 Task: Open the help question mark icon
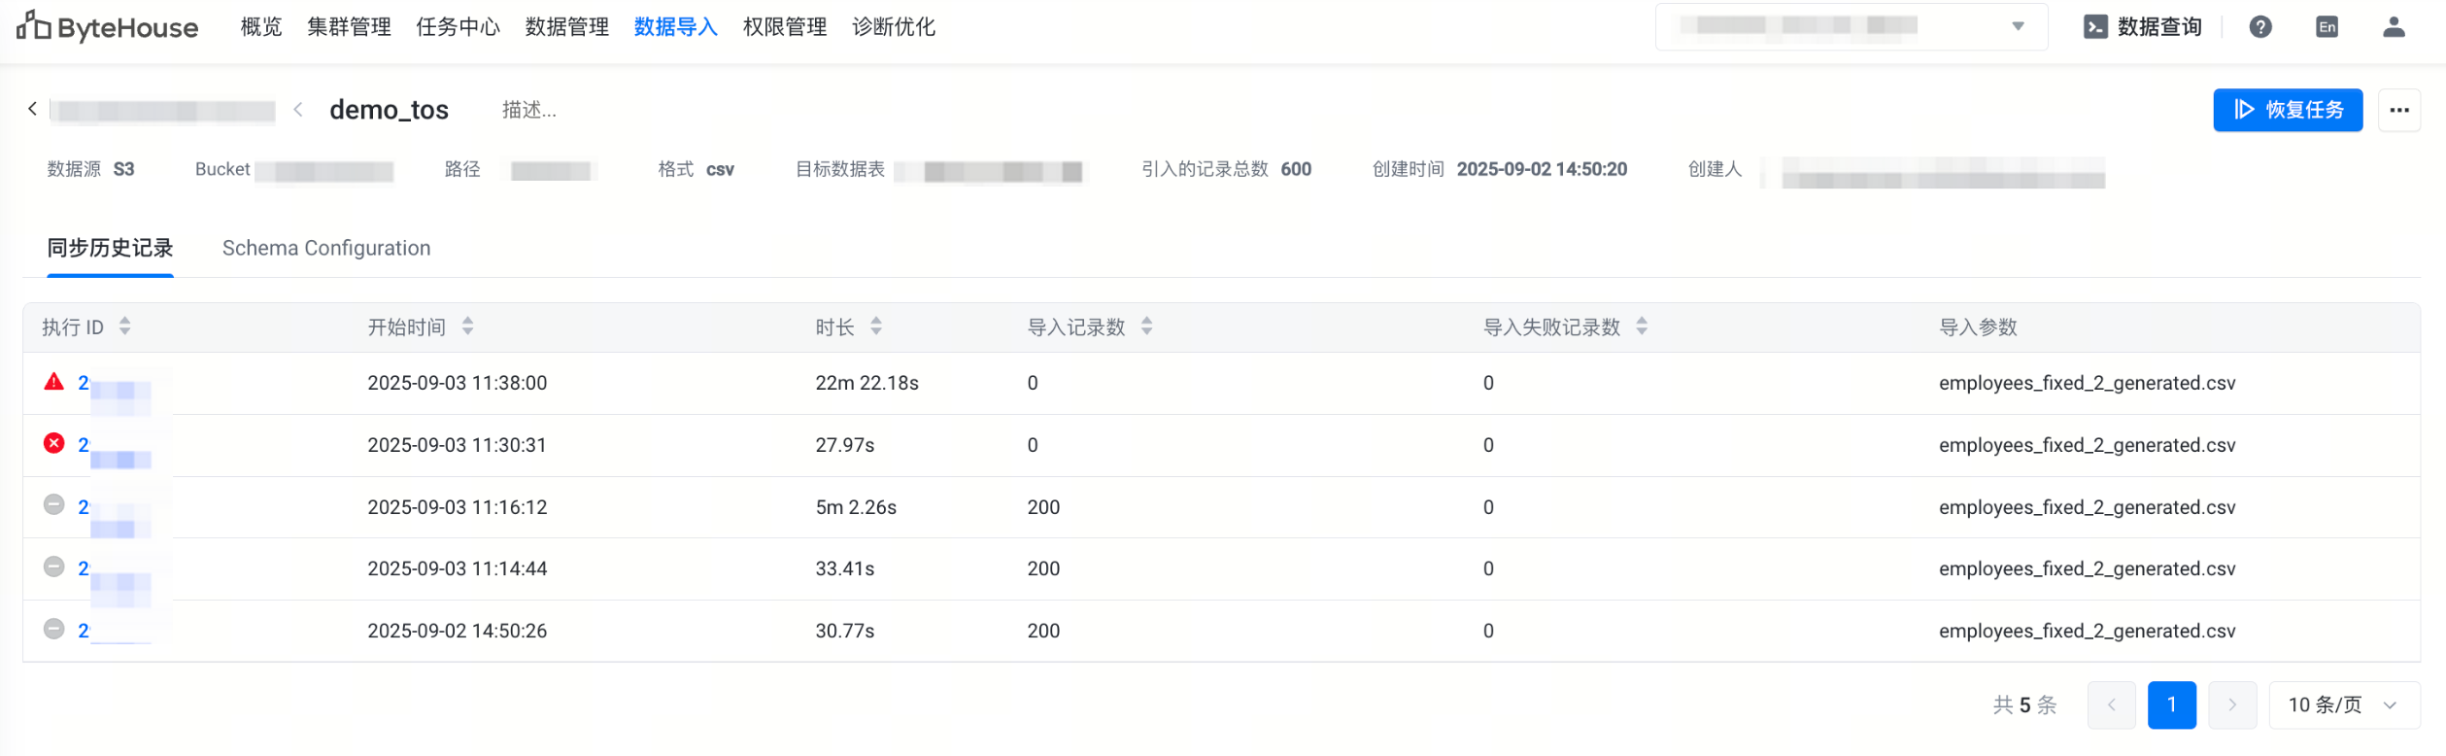[2260, 27]
